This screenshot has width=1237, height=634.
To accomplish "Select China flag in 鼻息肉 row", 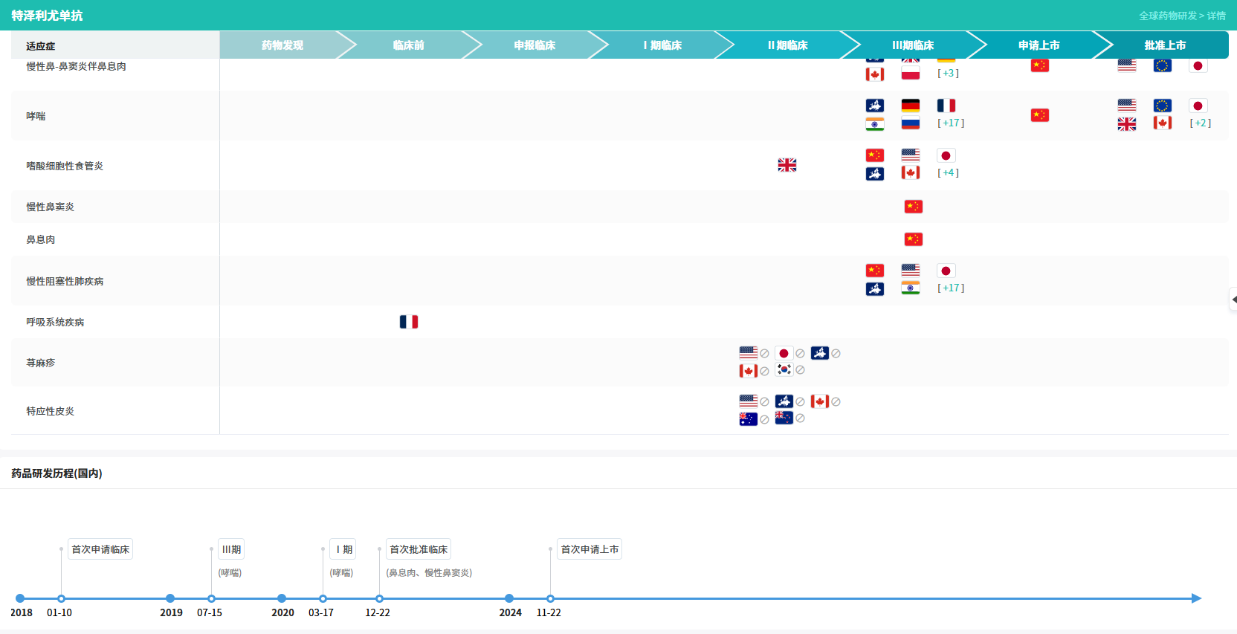I will click(x=914, y=239).
